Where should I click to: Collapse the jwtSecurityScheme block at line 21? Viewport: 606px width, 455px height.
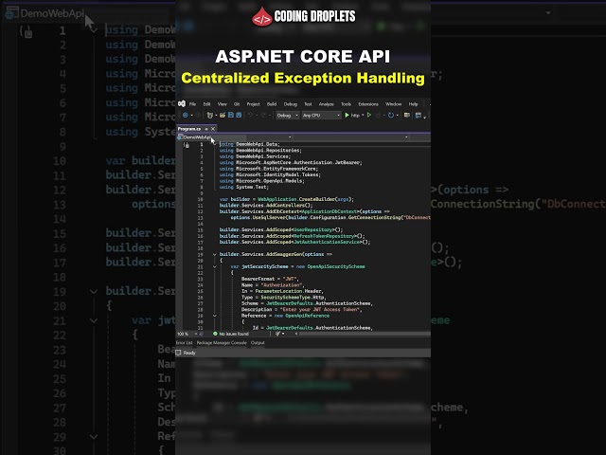pyautogui.click(x=215, y=266)
